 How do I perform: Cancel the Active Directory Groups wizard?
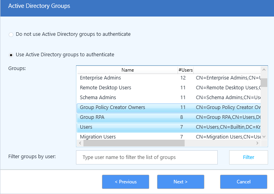[x=244, y=182]
